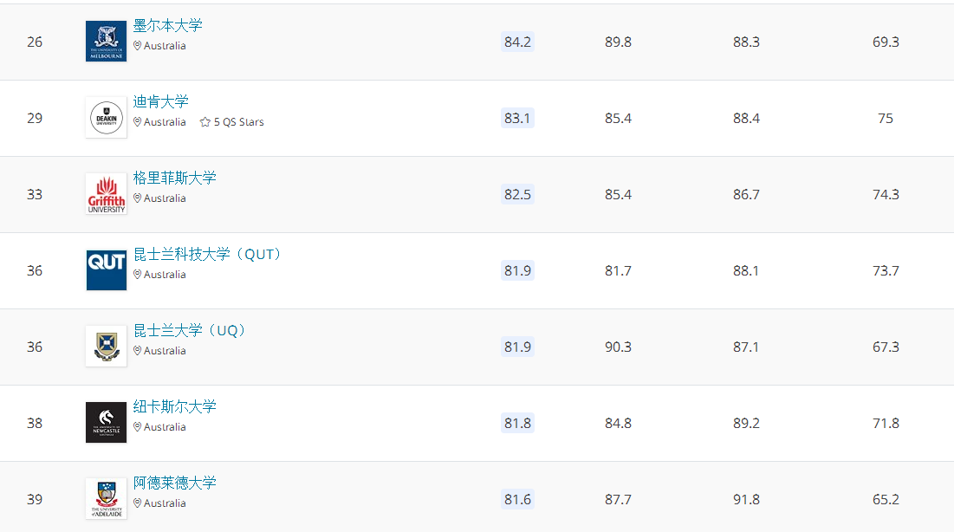Click the QUT blue logo
Viewport: 954px width, 532px height.
coord(106,269)
